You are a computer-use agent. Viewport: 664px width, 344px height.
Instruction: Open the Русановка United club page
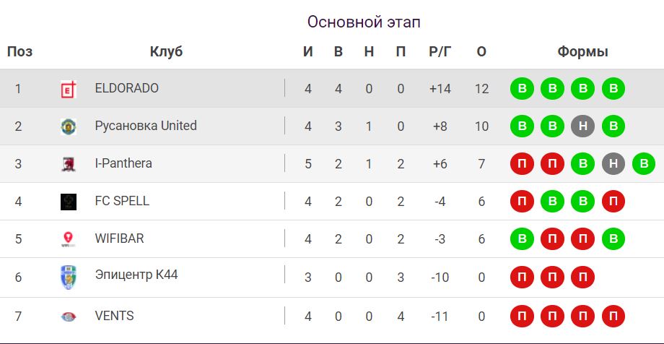145,126
